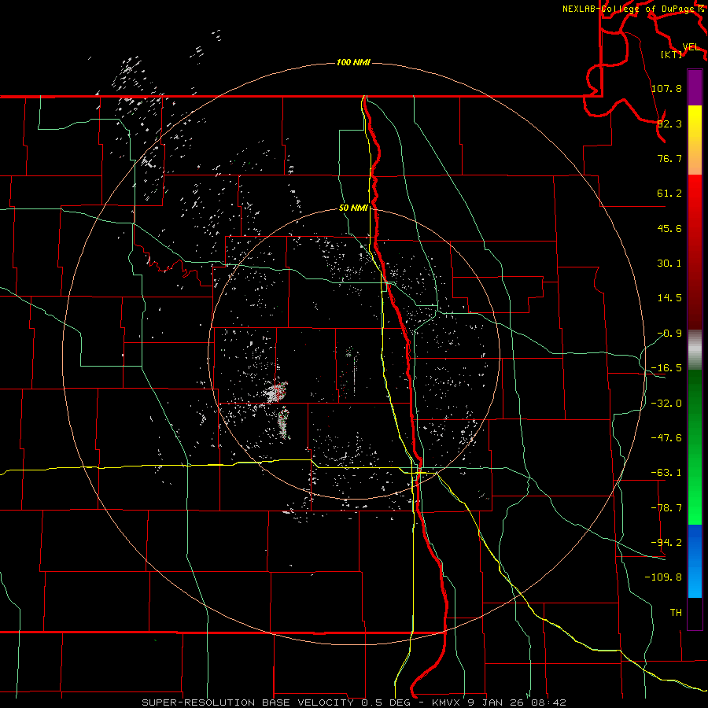Click the "100 NMI" range ring label

point(353,62)
